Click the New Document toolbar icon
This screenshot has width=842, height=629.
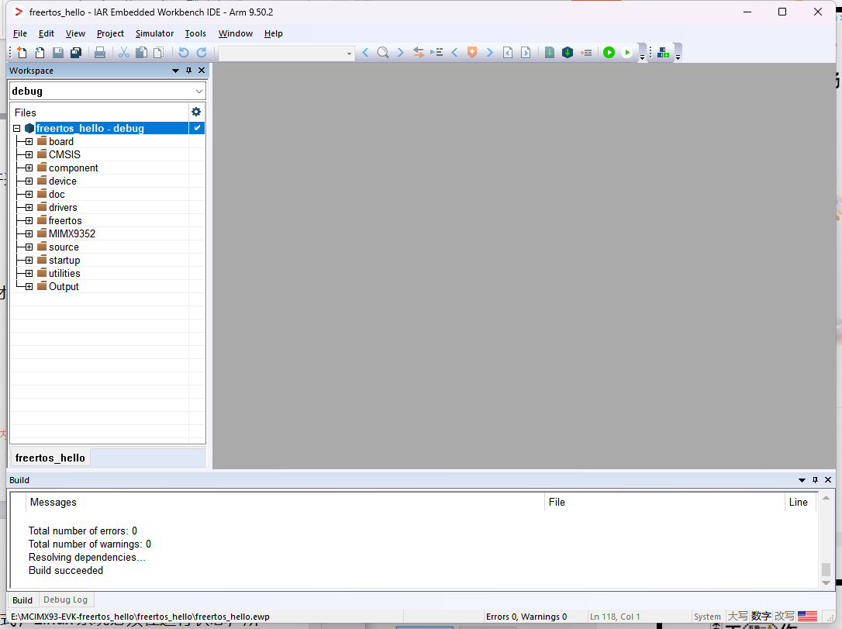pyautogui.click(x=22, y=53)
